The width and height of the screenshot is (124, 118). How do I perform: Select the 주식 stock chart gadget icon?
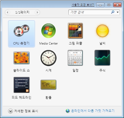(x=102, y=58)
